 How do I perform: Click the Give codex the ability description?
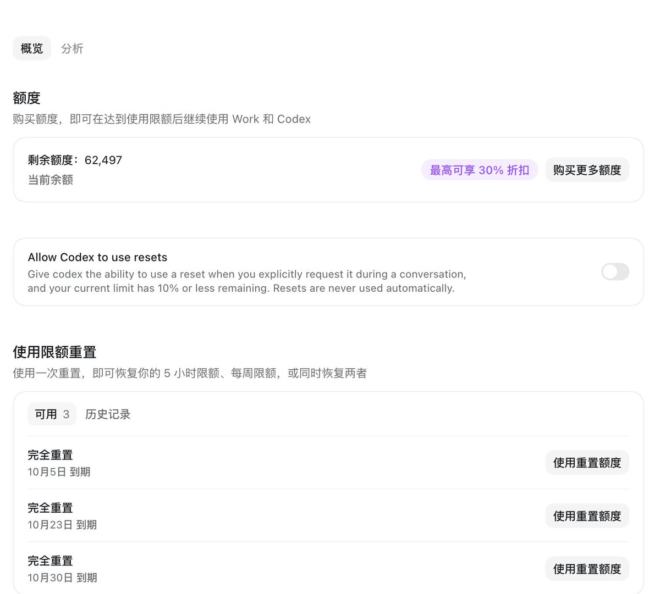coord(247,281)
